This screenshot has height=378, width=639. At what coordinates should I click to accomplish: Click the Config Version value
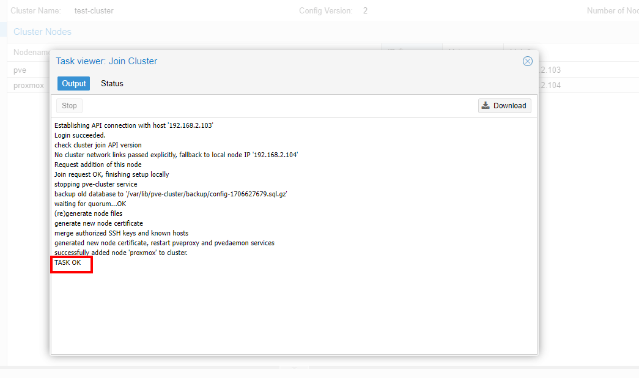click(365, 11)
